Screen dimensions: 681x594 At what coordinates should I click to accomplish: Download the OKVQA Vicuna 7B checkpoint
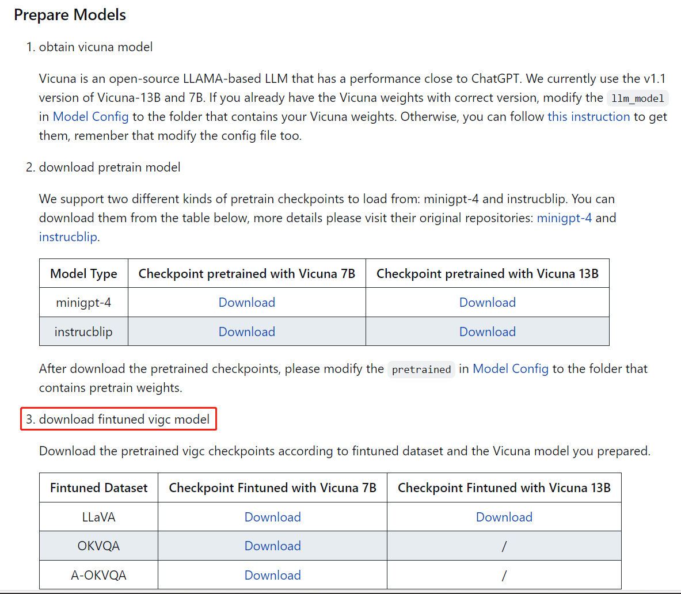pos(272,546)
